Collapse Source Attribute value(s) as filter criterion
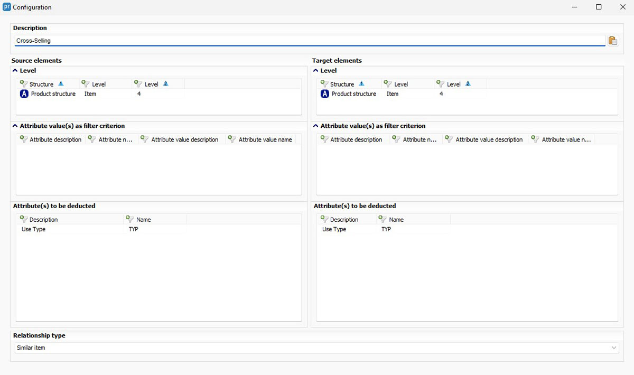This screenshot has height=375, width=634. 15,126
